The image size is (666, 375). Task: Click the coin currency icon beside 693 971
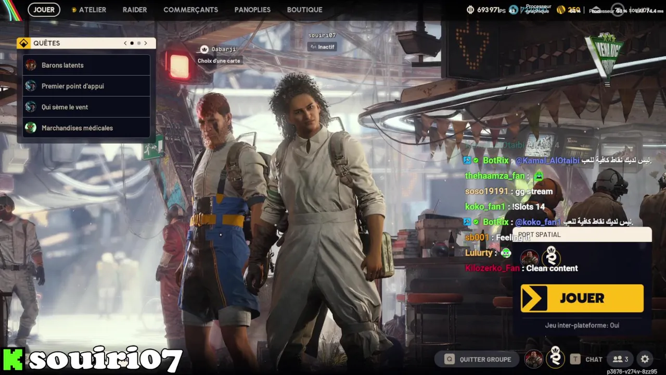point(470,10)
